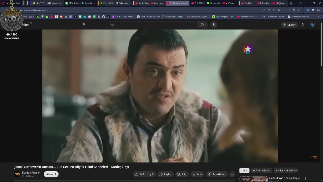Open Course: The Compl... bookmark
Screen dimensions: 323x182
(x=123, y=17)
